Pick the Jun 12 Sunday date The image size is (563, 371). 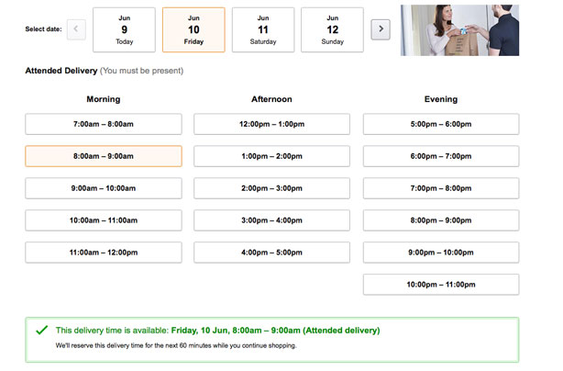pyautogui.click(x=333, y=29)
